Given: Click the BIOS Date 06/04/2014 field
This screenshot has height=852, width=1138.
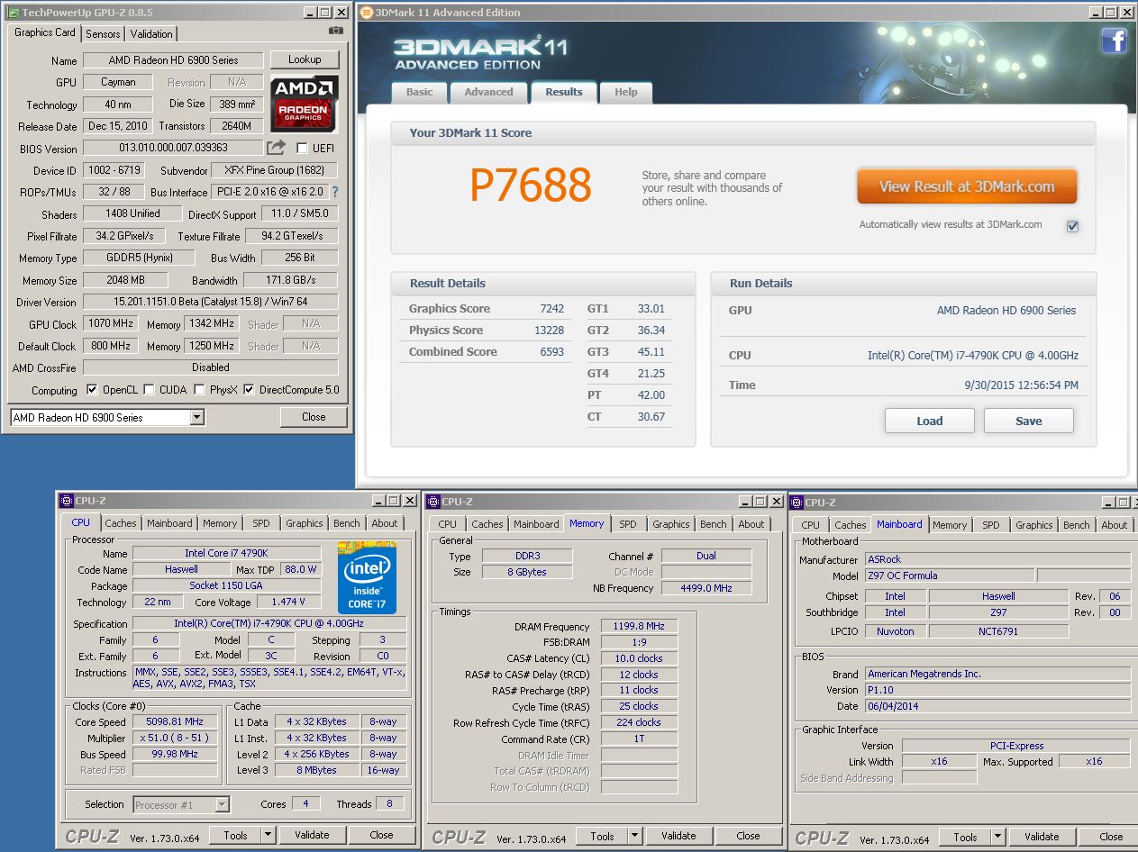Looking at the screenshot, I should (997, 706).
